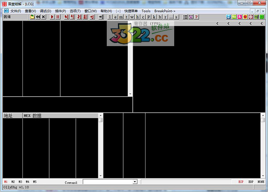Click the dump pane scroll down arrow
The height and width of the screenshot is (192, 268).
100,176
